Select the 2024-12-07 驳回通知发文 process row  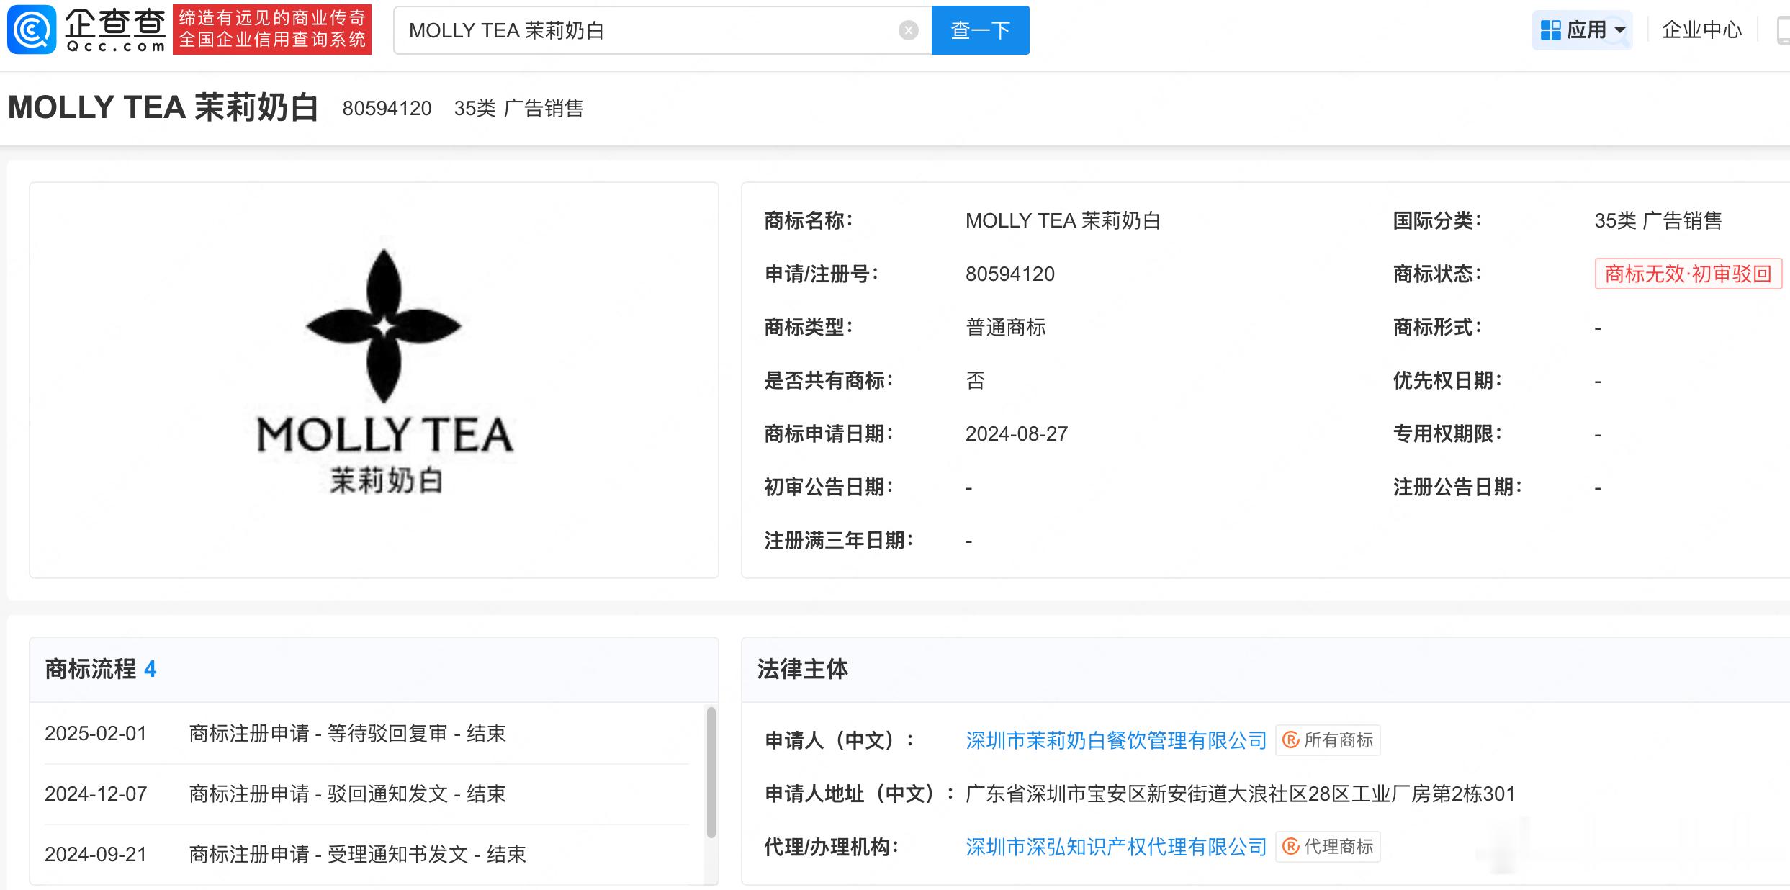click(x=366, y=794)
